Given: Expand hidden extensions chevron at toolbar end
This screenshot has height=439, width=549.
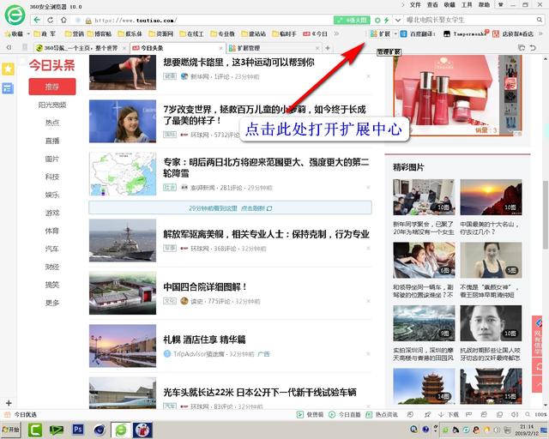Looking at the screenshot, I should [540, 34].
